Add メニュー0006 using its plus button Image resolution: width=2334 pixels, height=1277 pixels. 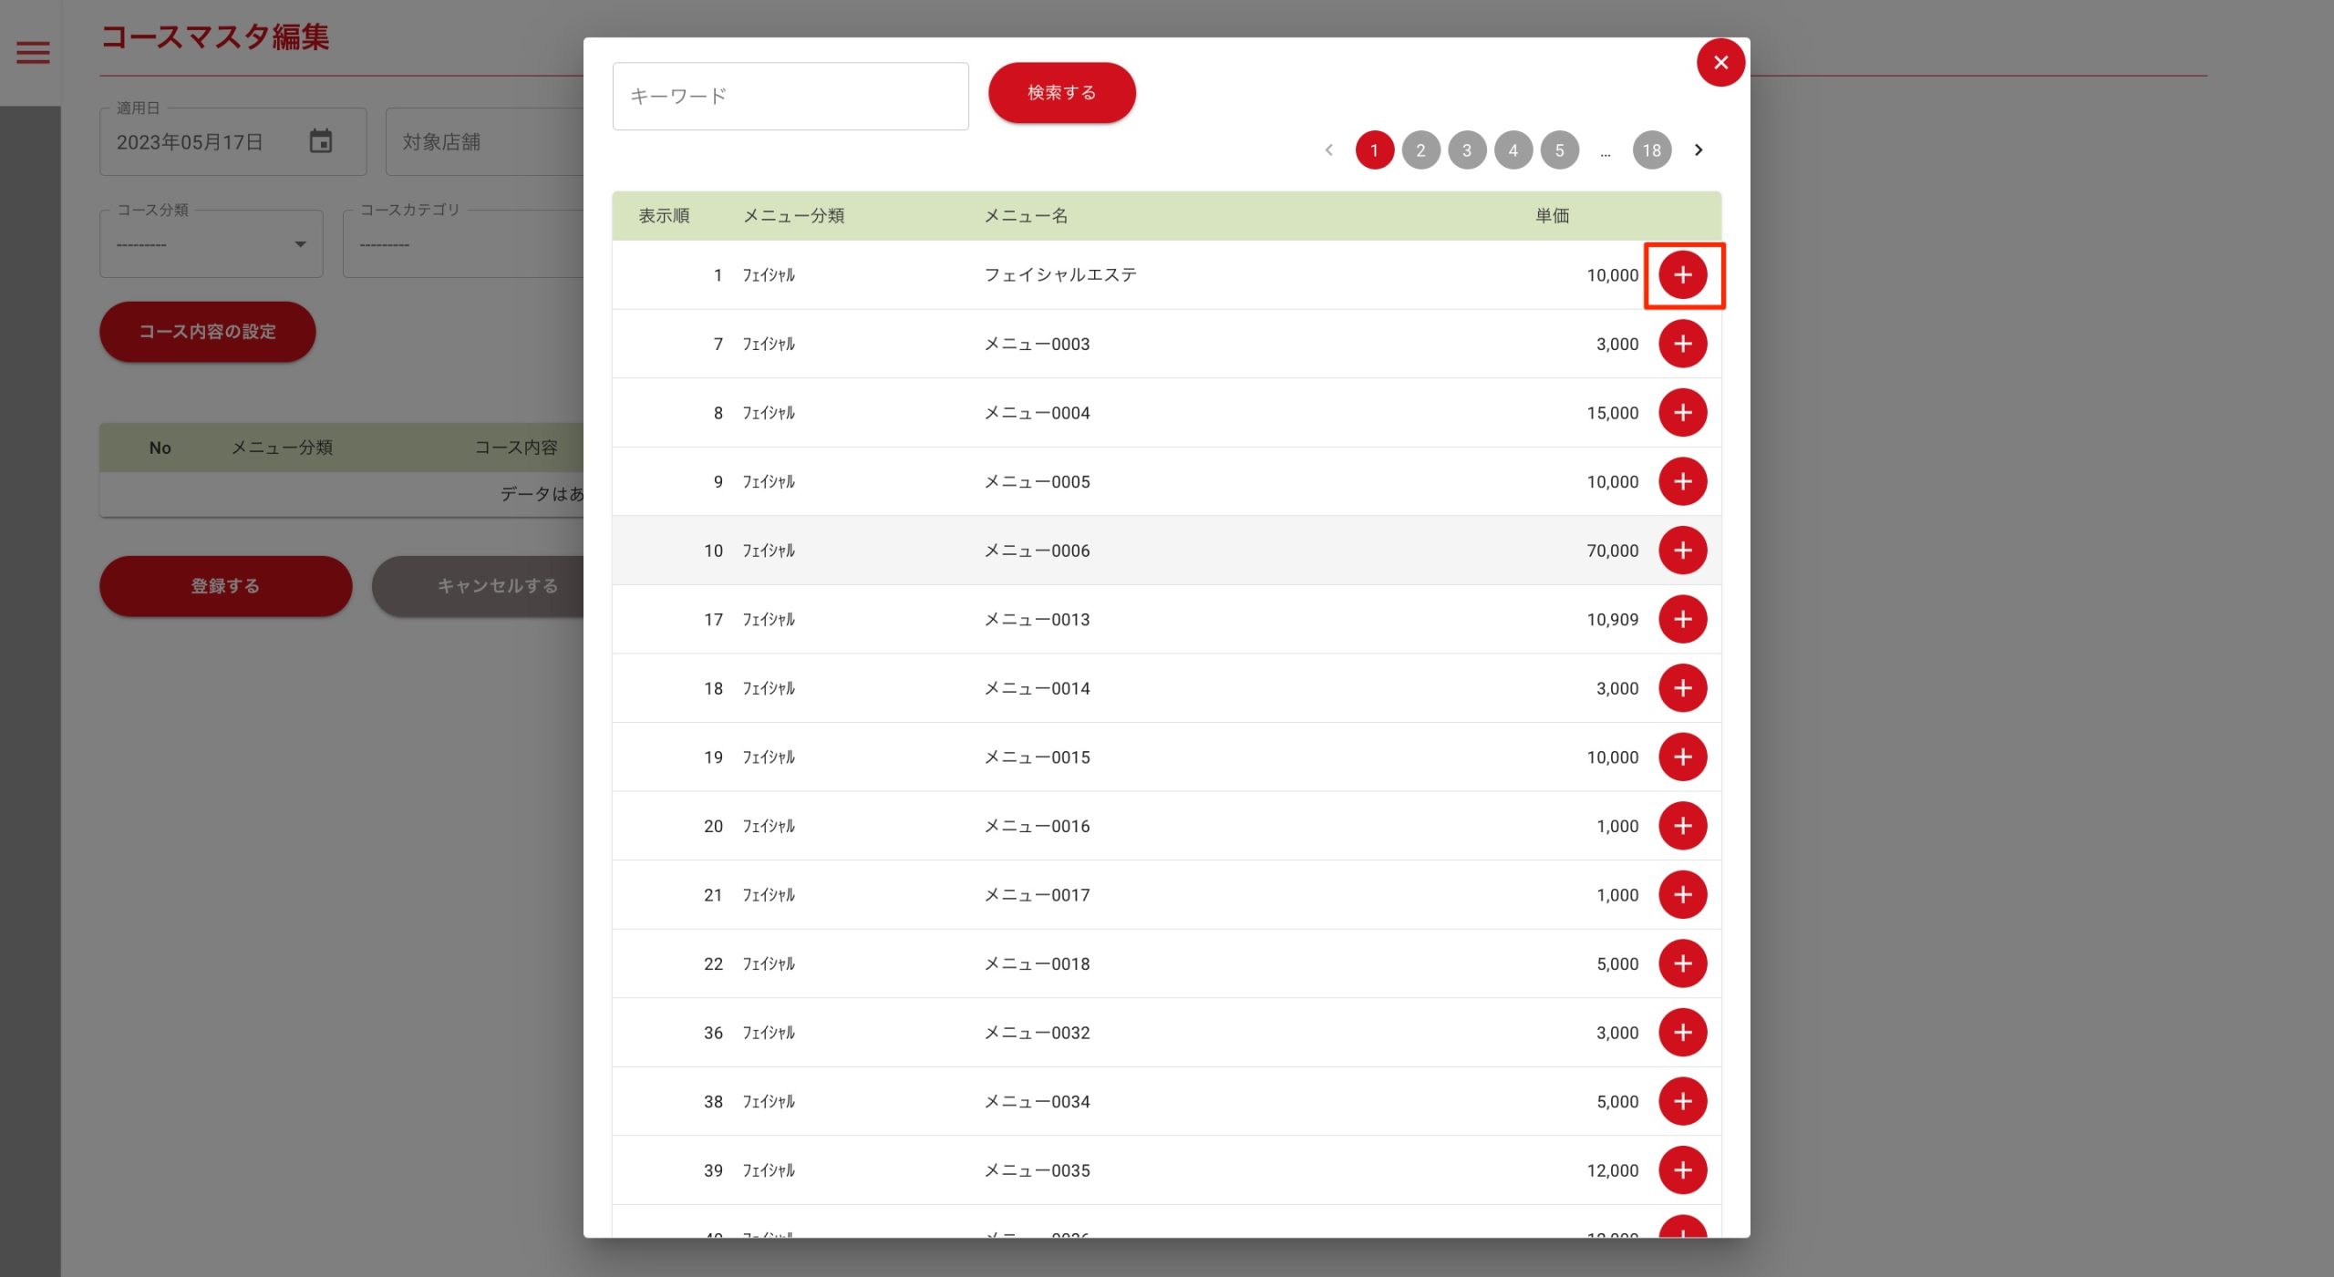(1681, 551)
